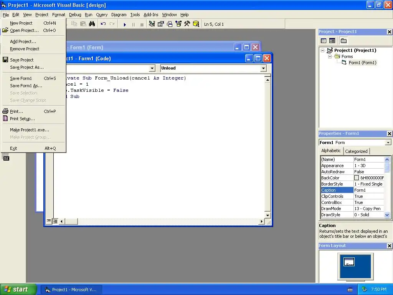This screenshot has height=295, width=393.
Task: Choose Make Project1.exe... entry
Action: pyautogui.click(x=33, y=130)
